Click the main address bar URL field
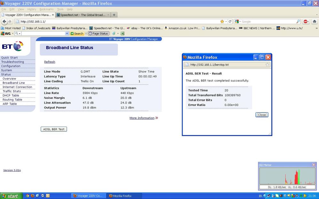 120,21
